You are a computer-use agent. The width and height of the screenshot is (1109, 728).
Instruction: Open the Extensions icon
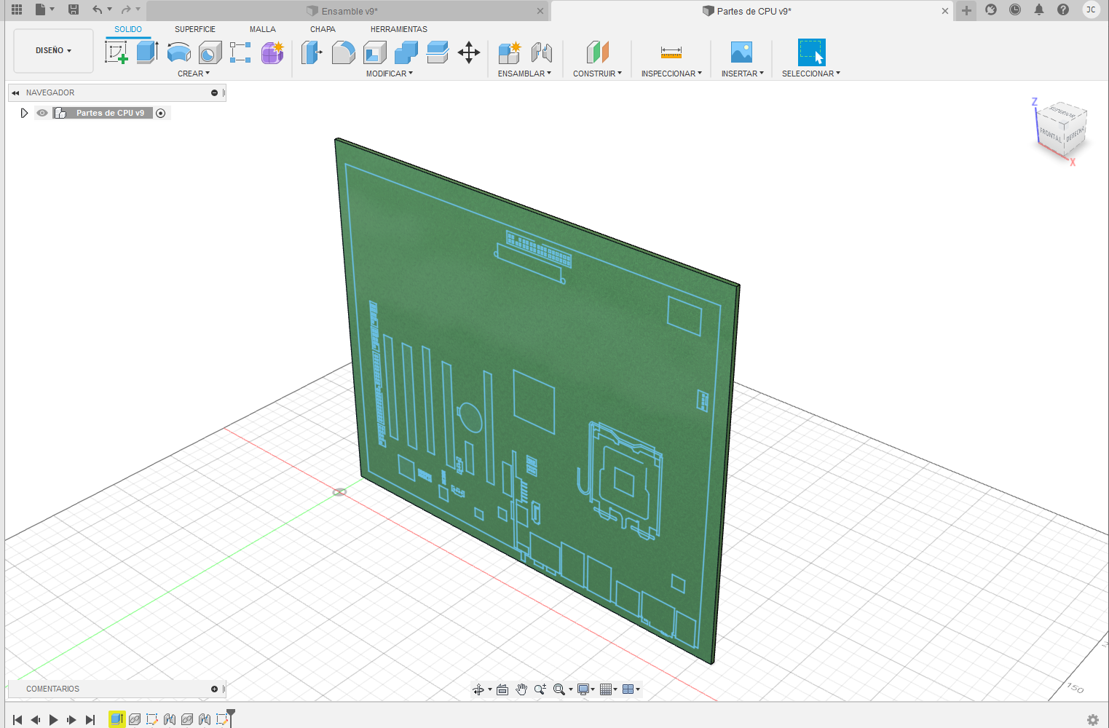click(991, 9)
